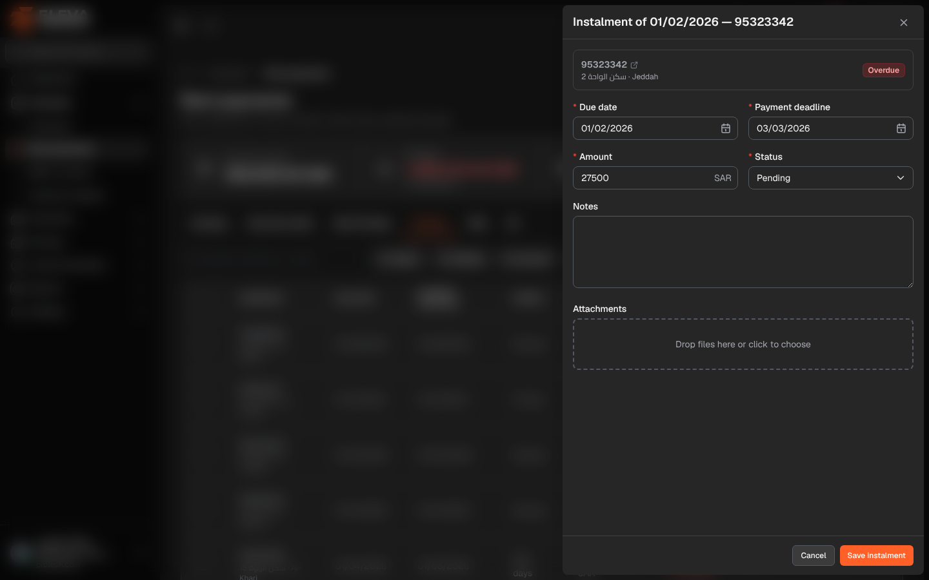Cancel the instalment edit

[814, 556]
